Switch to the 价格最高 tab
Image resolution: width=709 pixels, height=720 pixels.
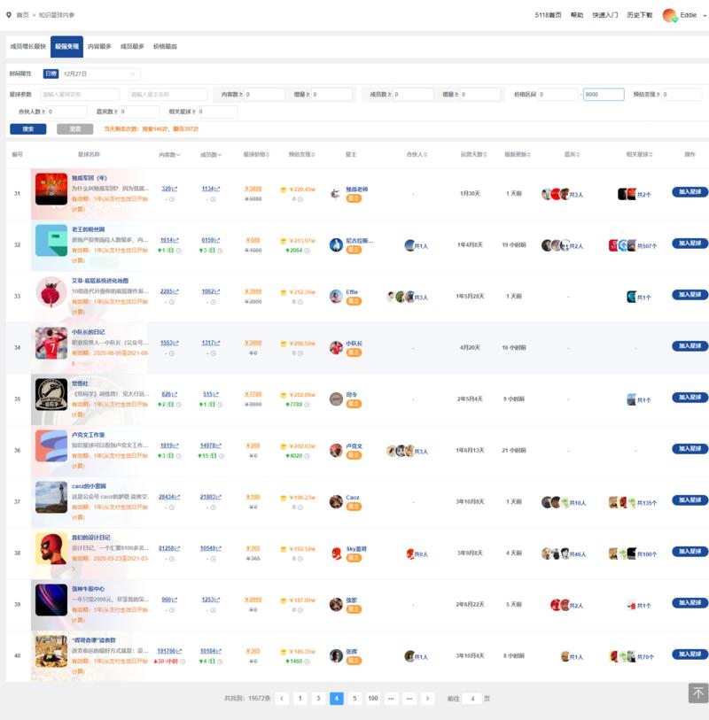click(165, 46)
